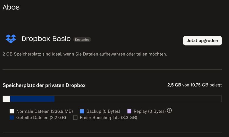Image resolution: width=229 pixels, height=137 pixels.
Task: Select the dark blue Geteilte Dateien swatch
Action: (12, 118)
